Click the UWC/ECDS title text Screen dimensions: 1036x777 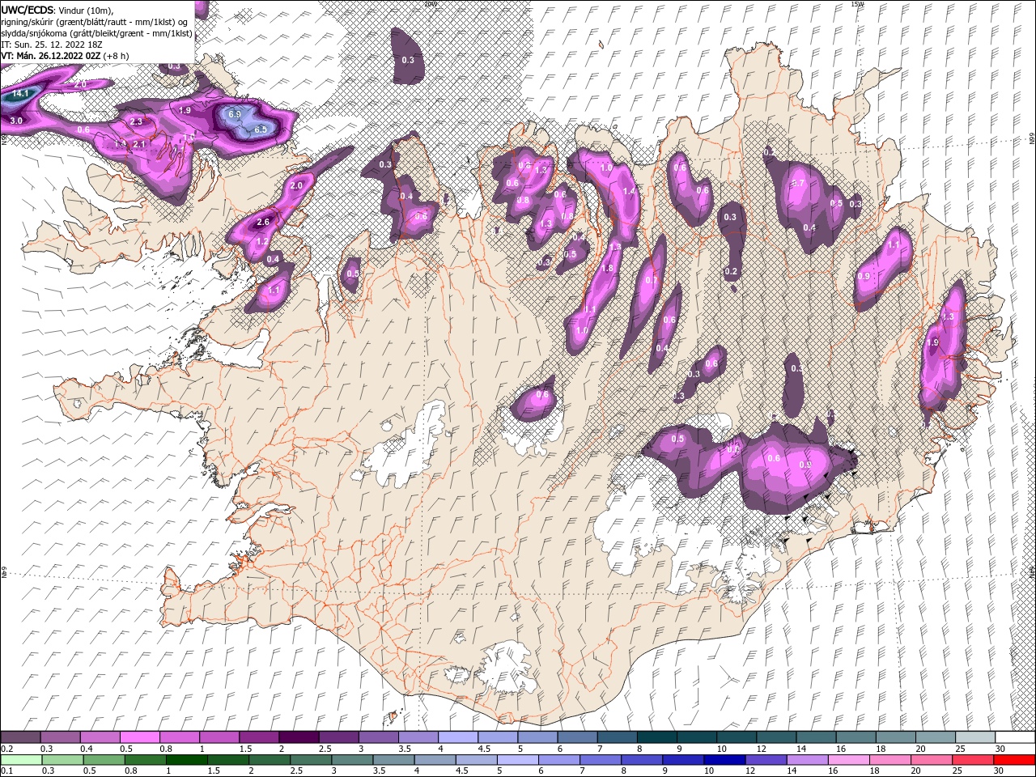pyautogui.click(x=28, y=10)
